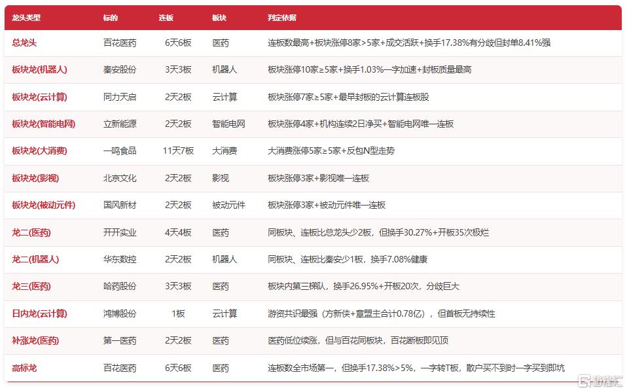Click the stock name 华东数控

[120, 260]
